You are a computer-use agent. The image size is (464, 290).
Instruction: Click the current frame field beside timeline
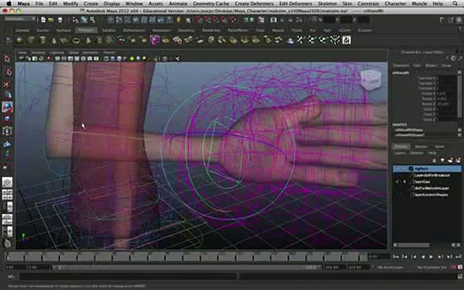(x=379, y=257)
